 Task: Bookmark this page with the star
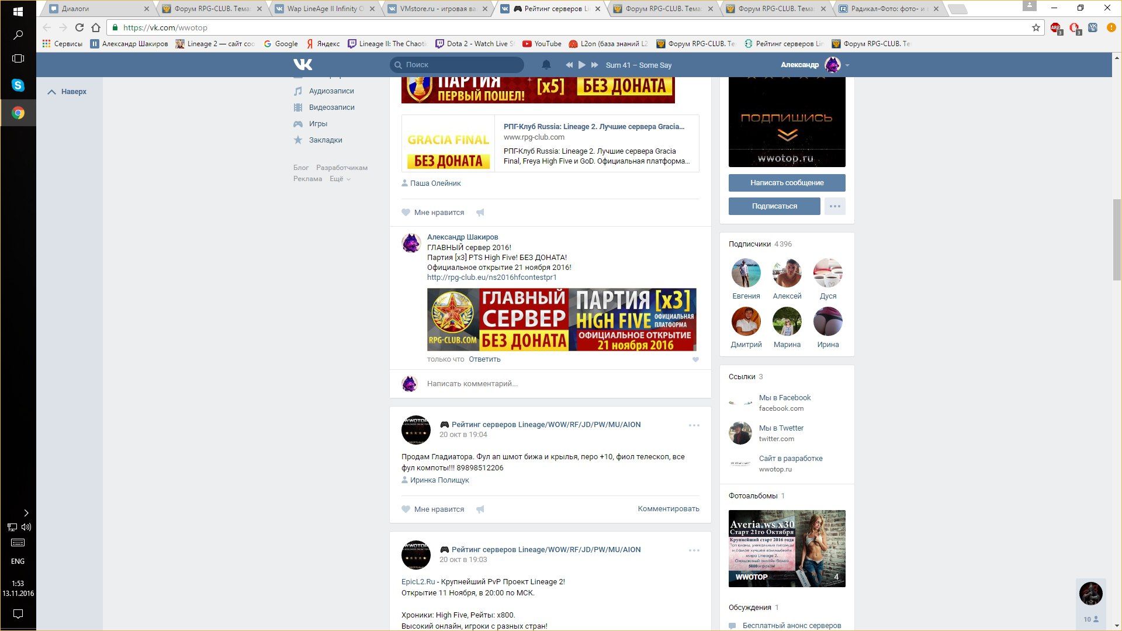click(x=1036, y=27)
